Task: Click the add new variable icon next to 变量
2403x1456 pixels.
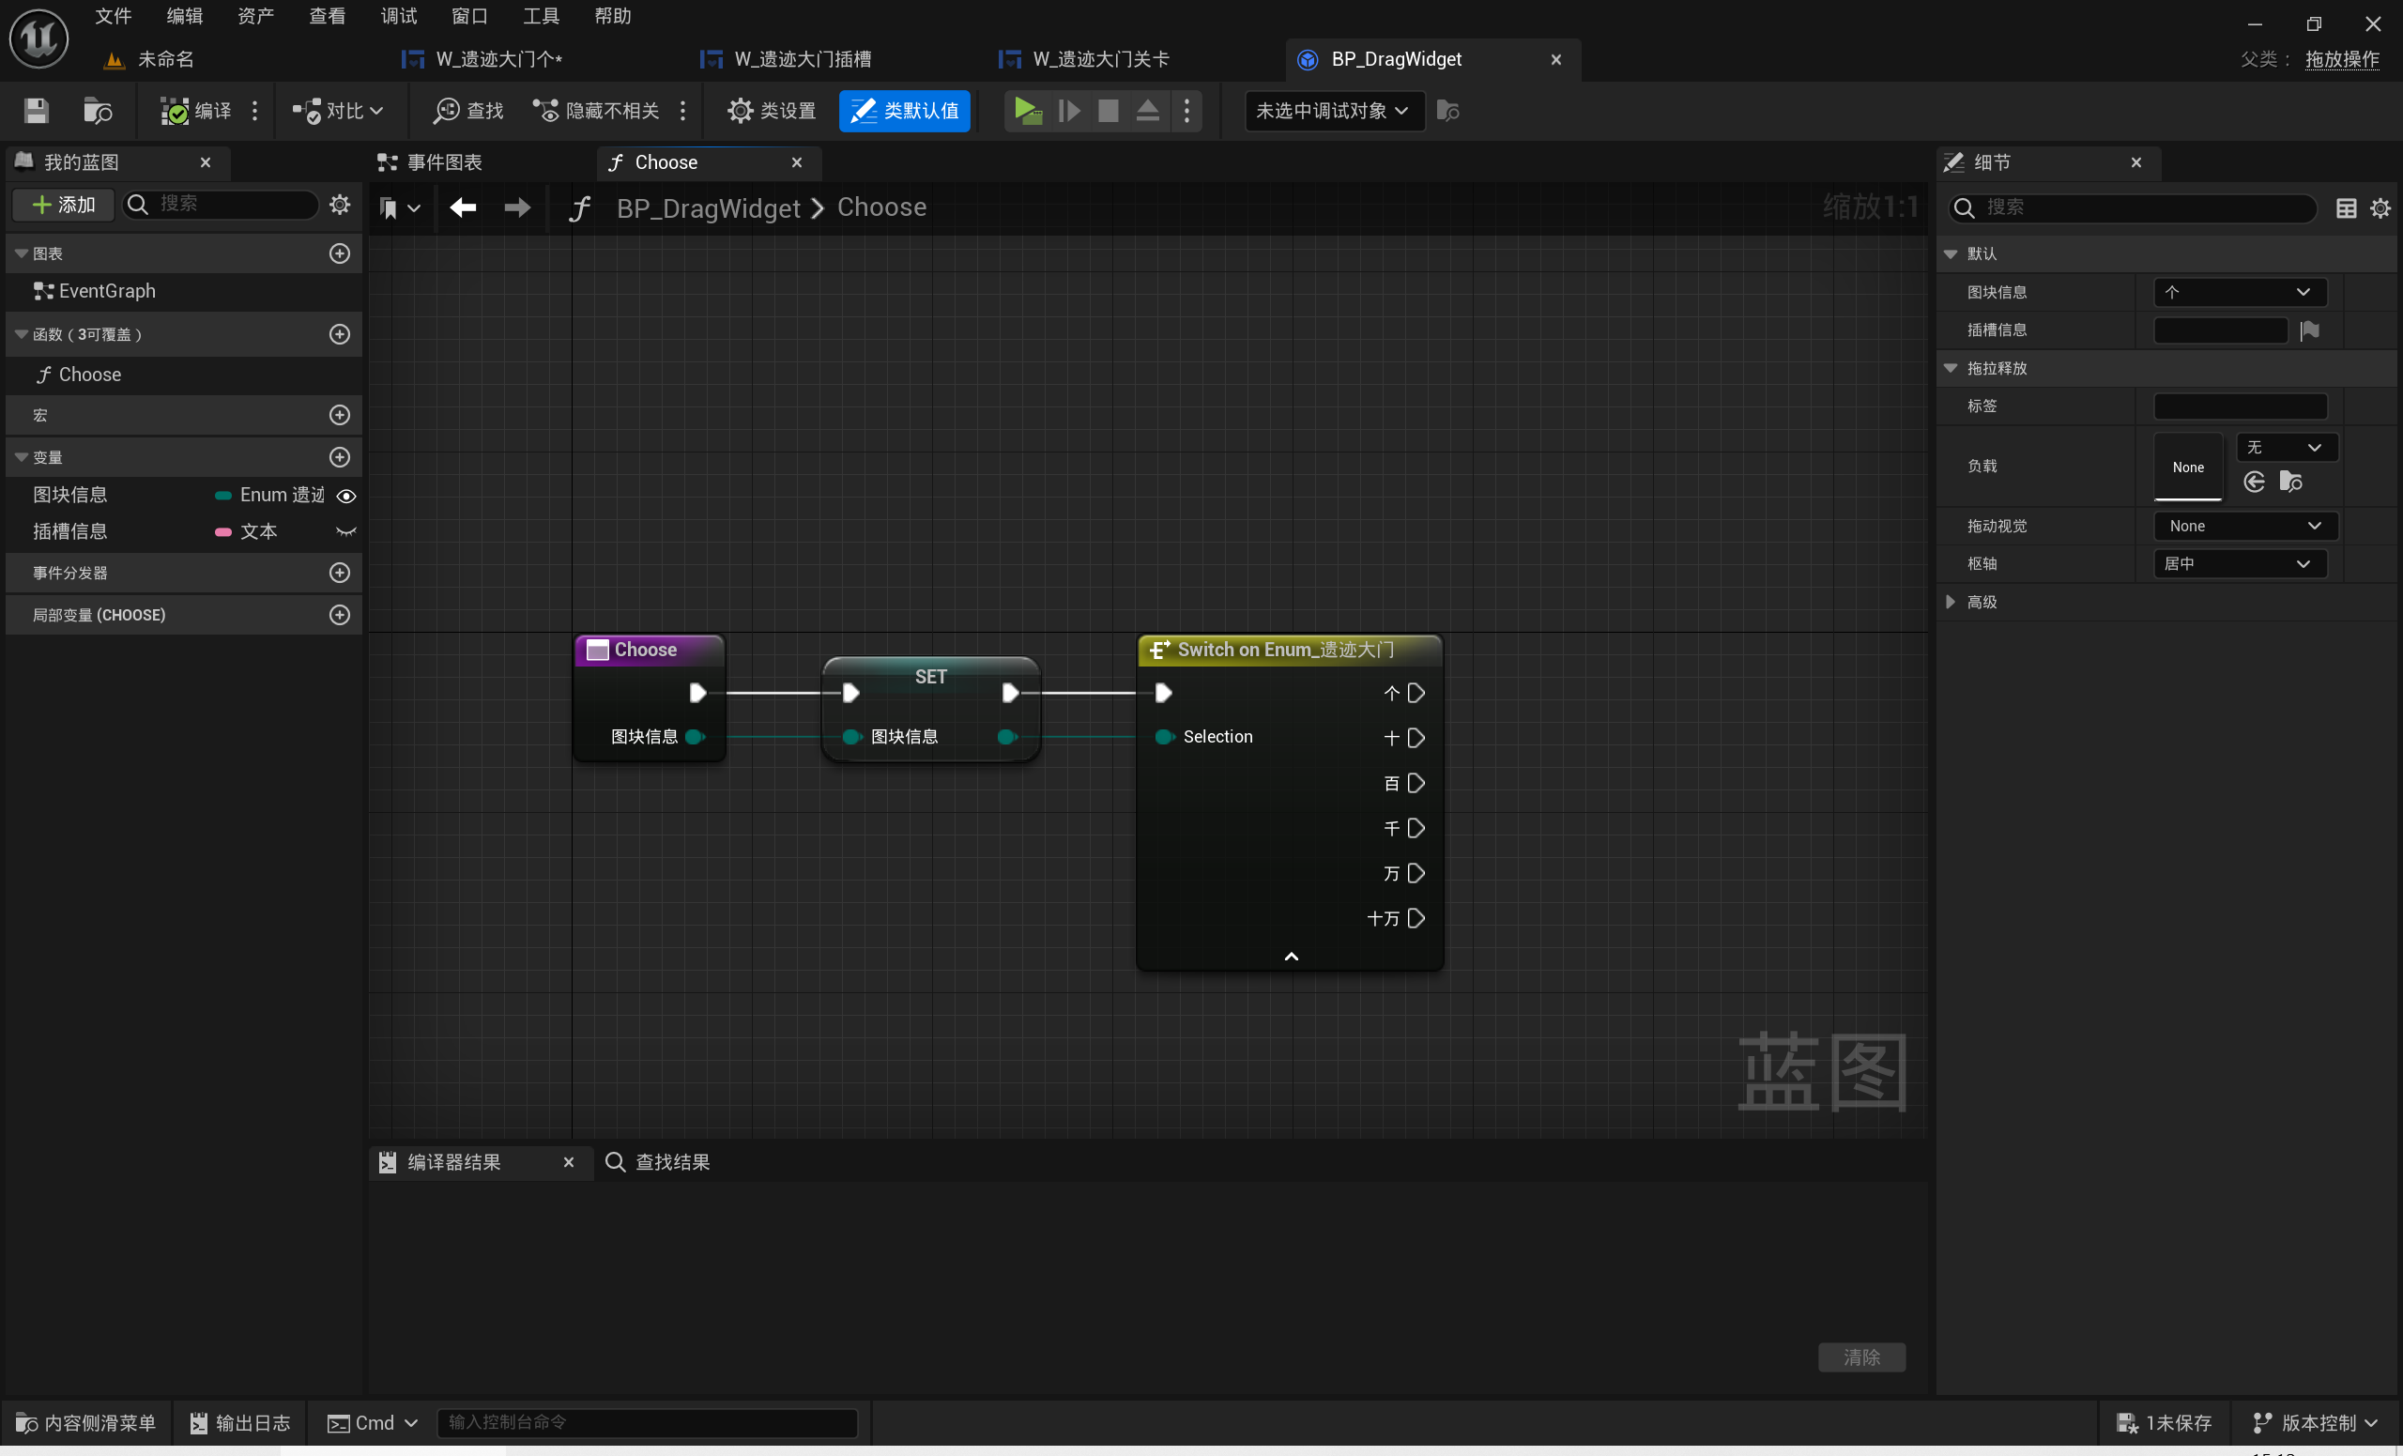Action: pyautogui.click(x=340, y=457)
